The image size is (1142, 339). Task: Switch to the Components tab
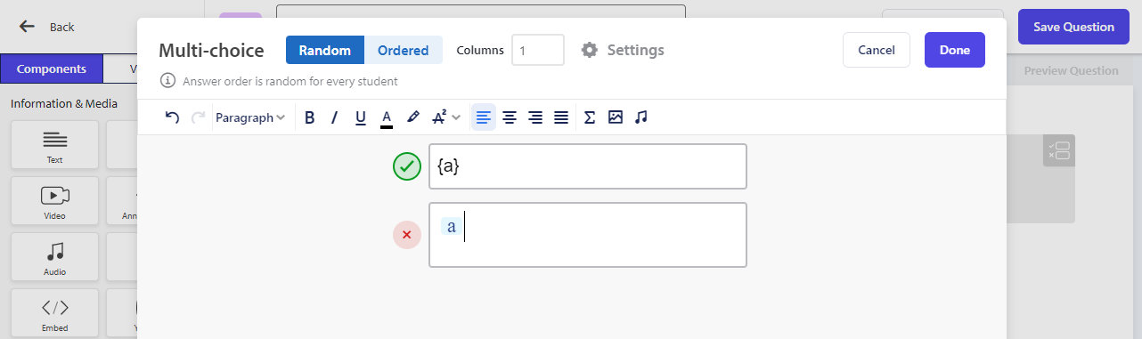pyautogui.click(x=52, y=69)
